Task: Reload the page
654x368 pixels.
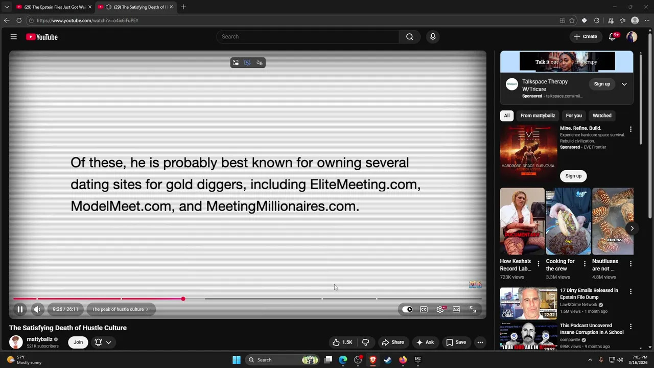Action: [x=19, y=20]
